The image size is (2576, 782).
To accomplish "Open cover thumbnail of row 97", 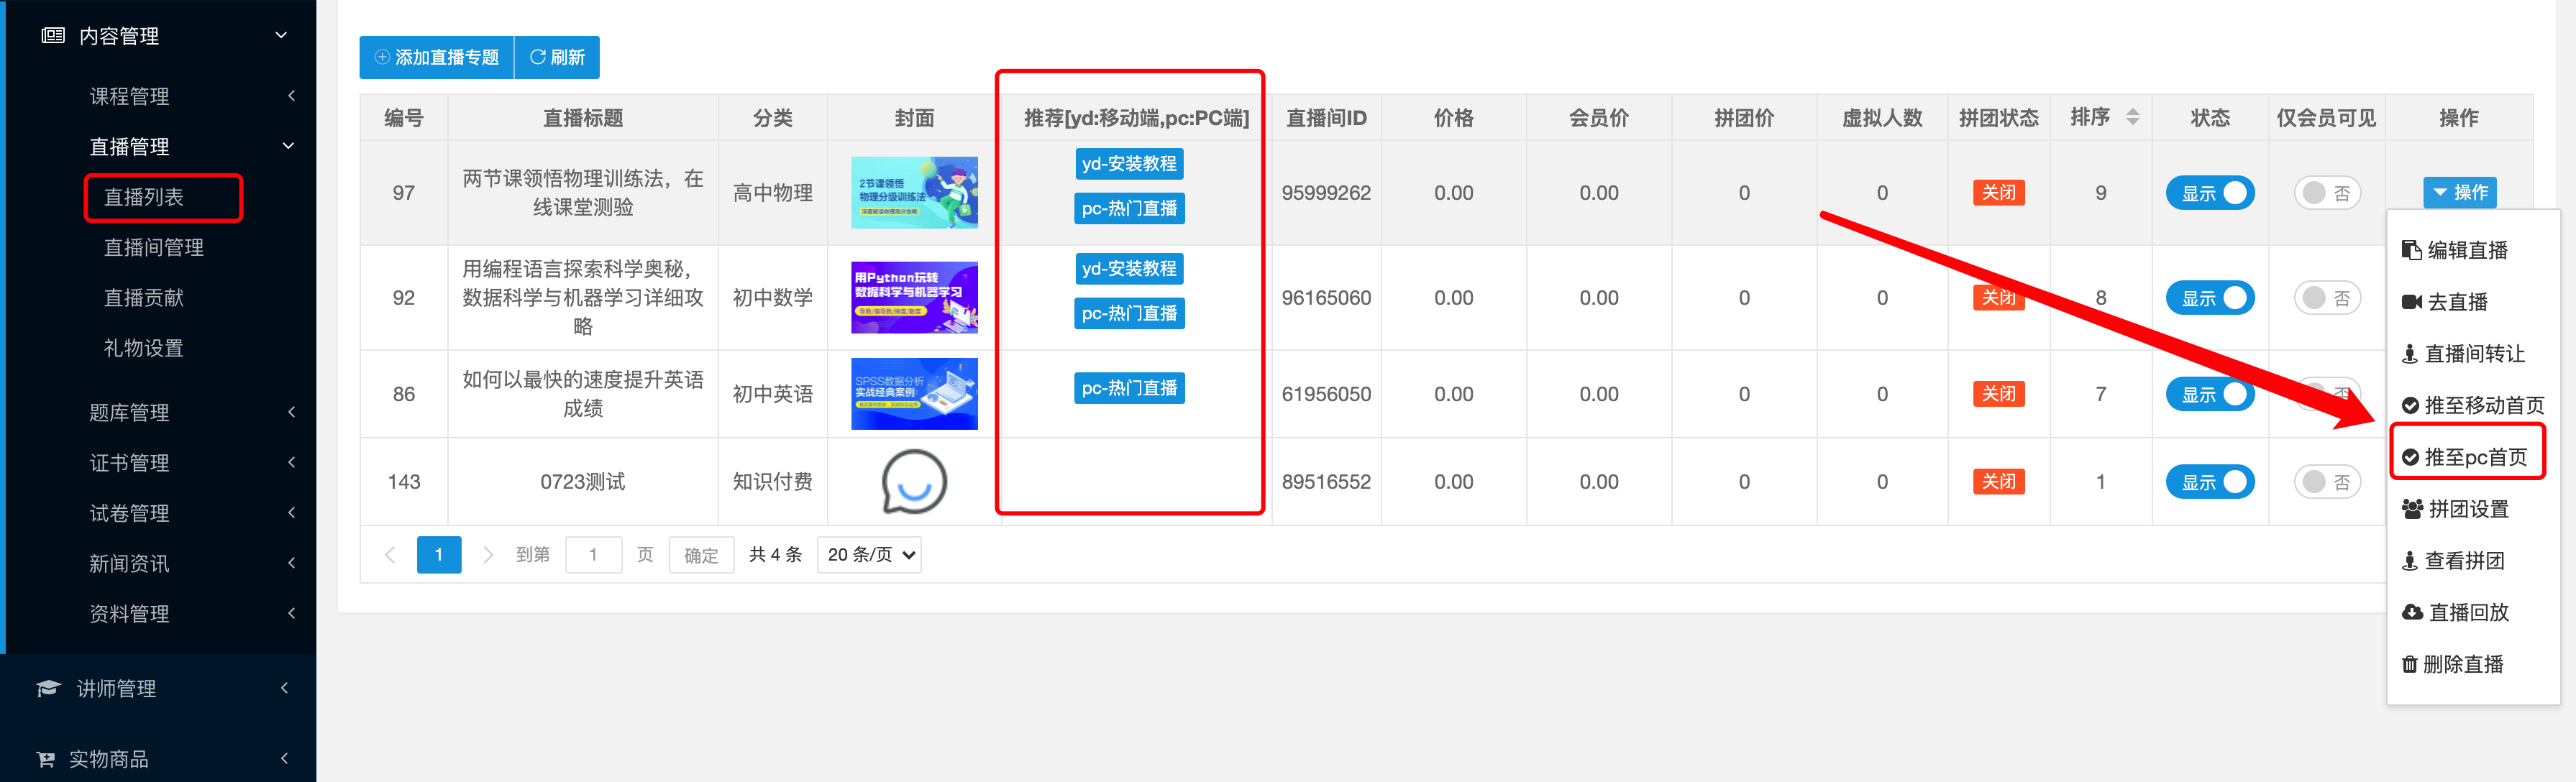I will click(x=914, y=192).
